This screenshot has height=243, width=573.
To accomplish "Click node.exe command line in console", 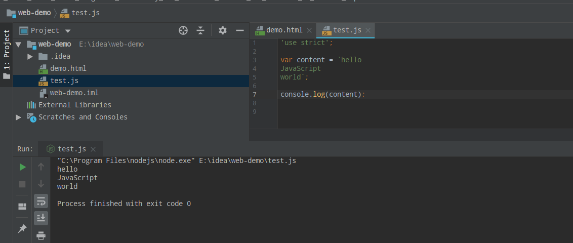I will coord(177,161).
